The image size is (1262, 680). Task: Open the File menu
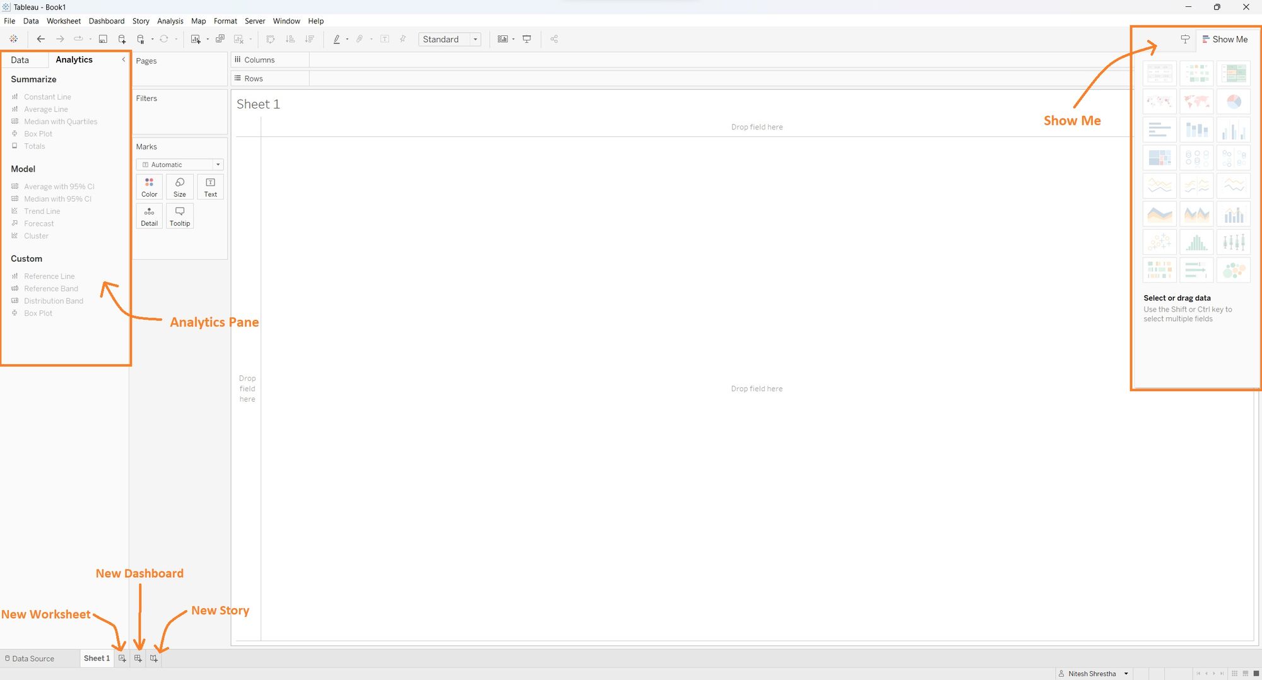pos(9,21)
